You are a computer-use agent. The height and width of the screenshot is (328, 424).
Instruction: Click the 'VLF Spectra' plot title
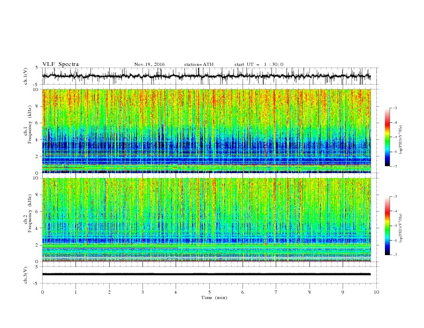pyautogui.click(x=60, y=64)
